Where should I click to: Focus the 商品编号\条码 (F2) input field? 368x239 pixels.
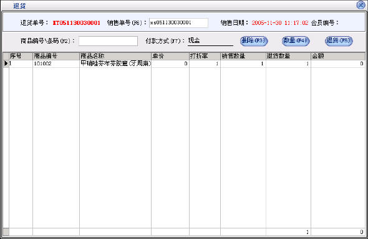point(108,41)
